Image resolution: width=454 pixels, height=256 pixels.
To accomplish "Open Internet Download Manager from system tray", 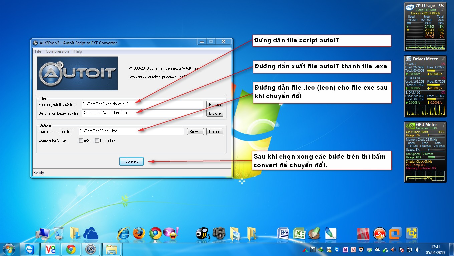I will click(321, 249).
